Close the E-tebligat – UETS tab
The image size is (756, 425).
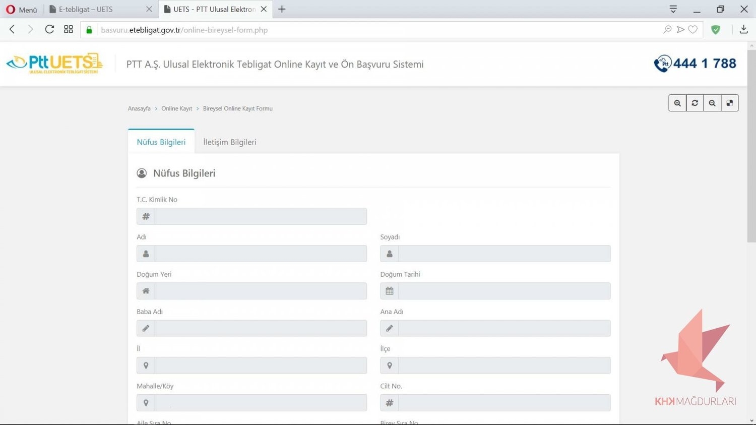(x=149, y=9)
